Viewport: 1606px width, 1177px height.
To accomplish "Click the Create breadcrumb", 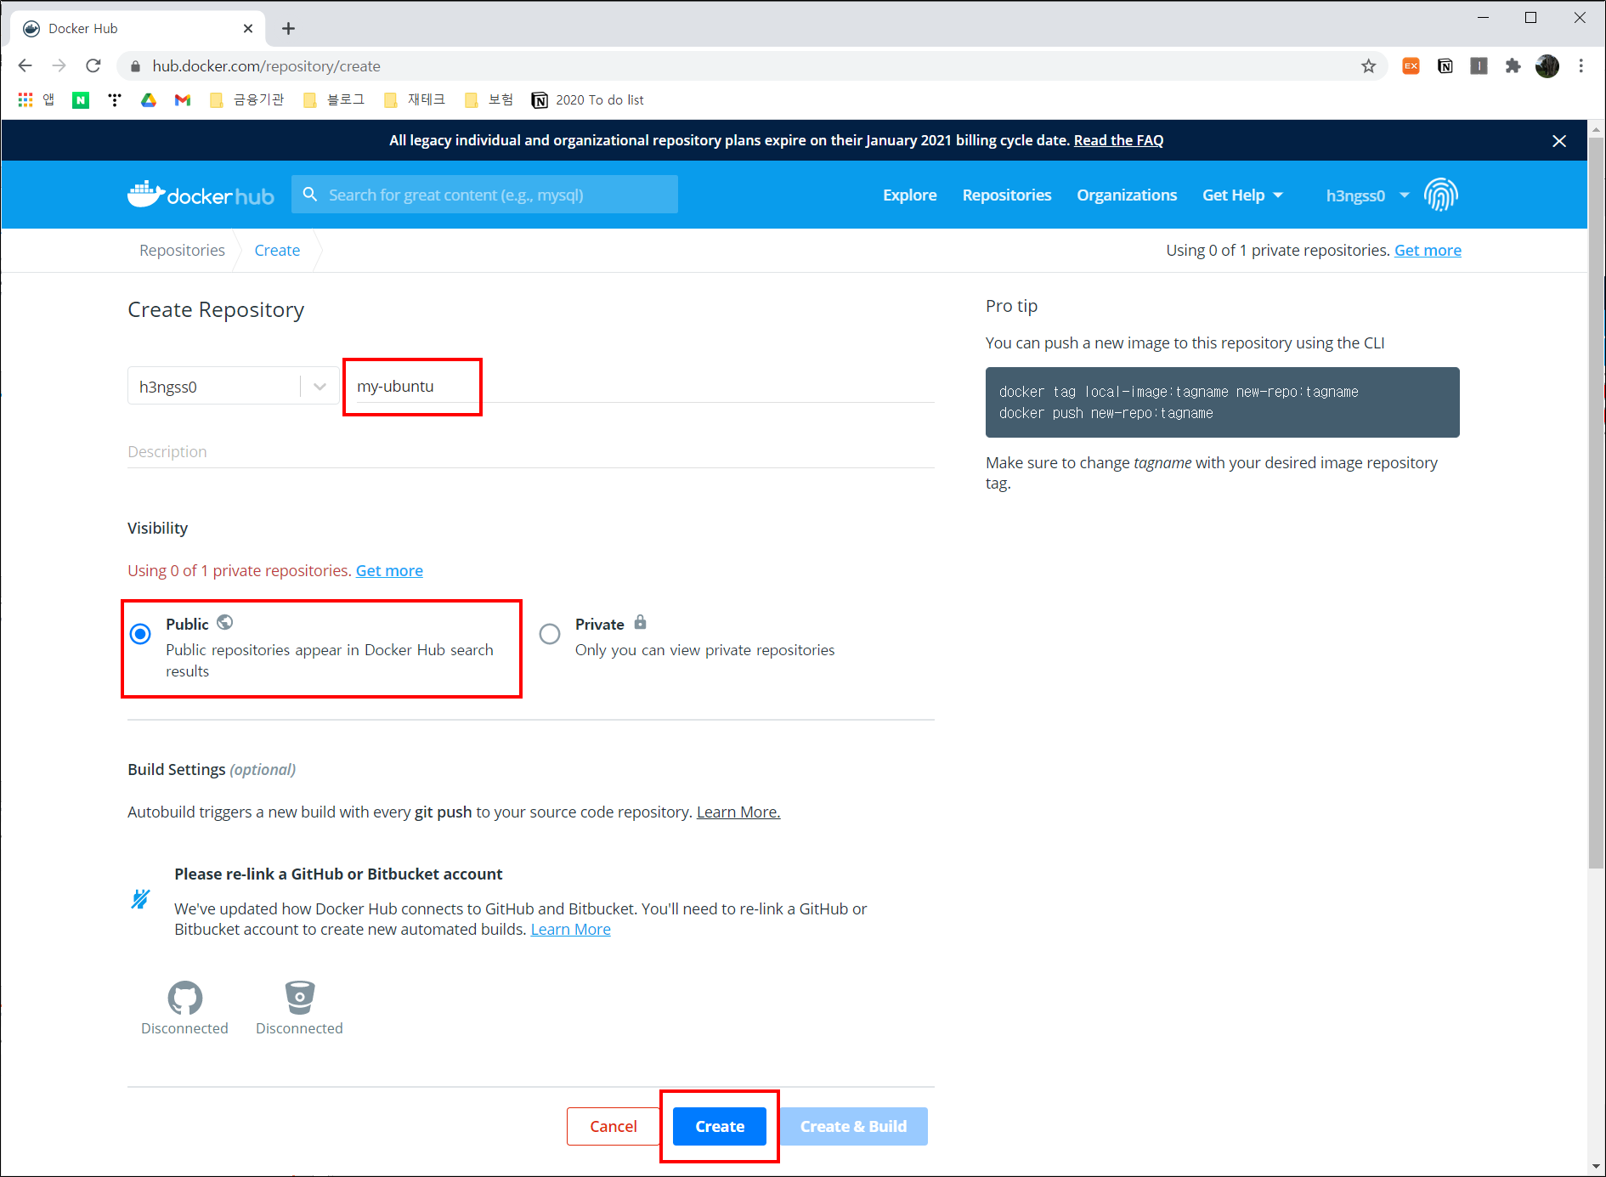I will [x=277, y=251].
